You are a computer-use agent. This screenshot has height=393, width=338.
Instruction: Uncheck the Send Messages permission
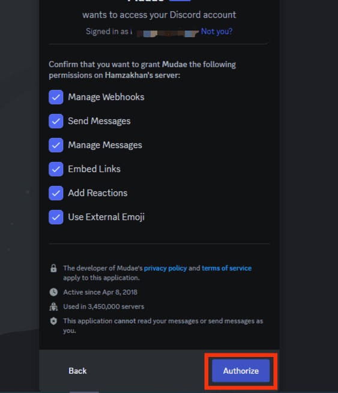point(56,121)
